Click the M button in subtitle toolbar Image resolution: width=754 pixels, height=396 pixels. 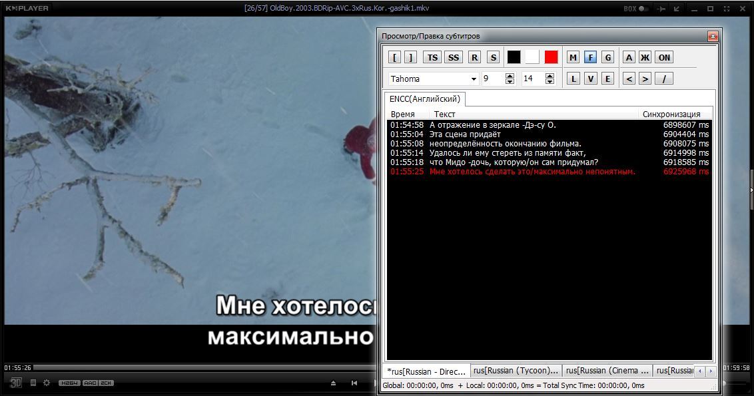pyautogui.click(x=573, y=58)
